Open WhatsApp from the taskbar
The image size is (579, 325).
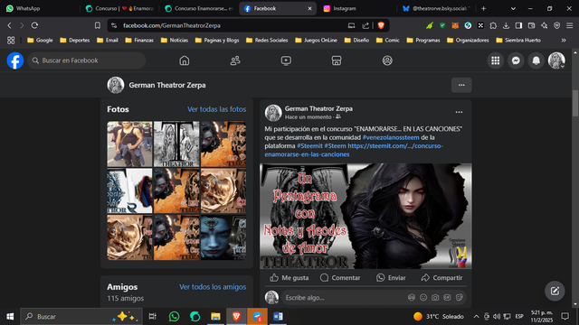(175, 317)
